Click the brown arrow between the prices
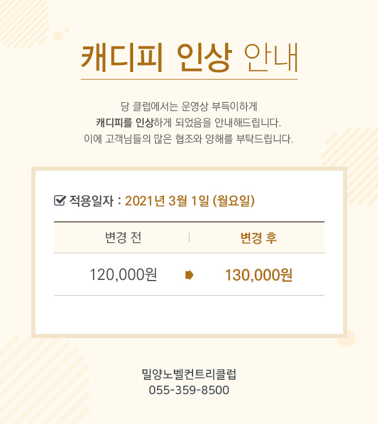 point(189,275)
